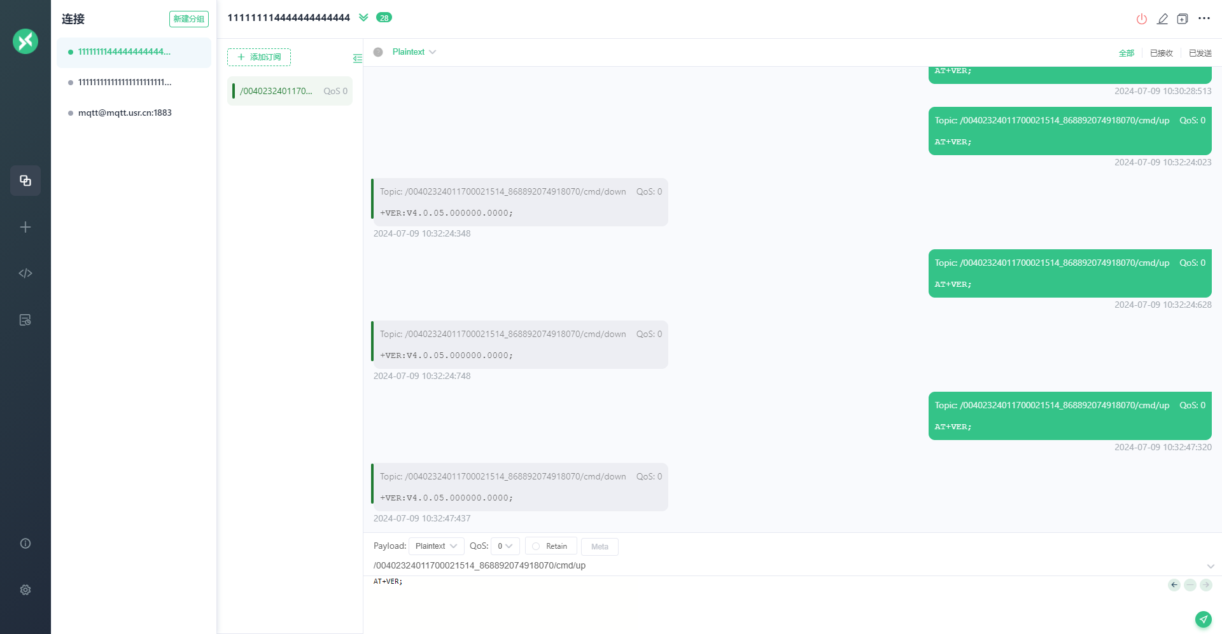Click the QoS 0 label on the subscription
Screen dimensions: 1222x634
335,91
